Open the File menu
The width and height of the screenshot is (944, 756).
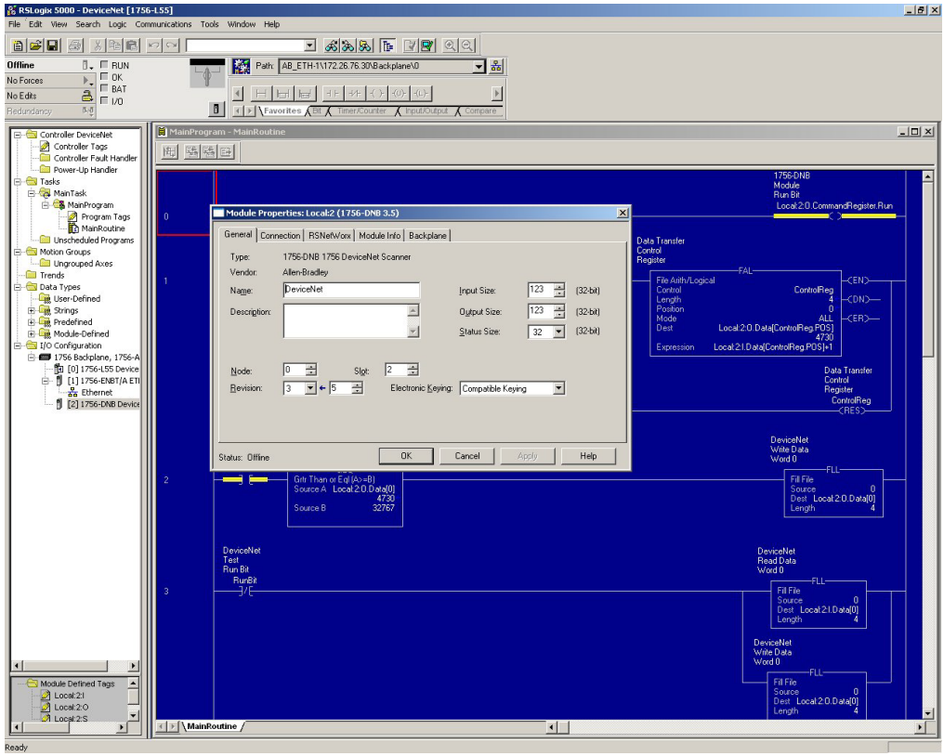pos(15,24)
